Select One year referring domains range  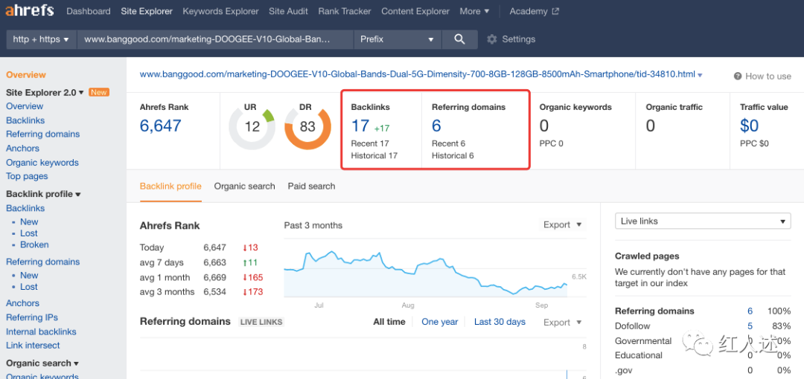439,322
